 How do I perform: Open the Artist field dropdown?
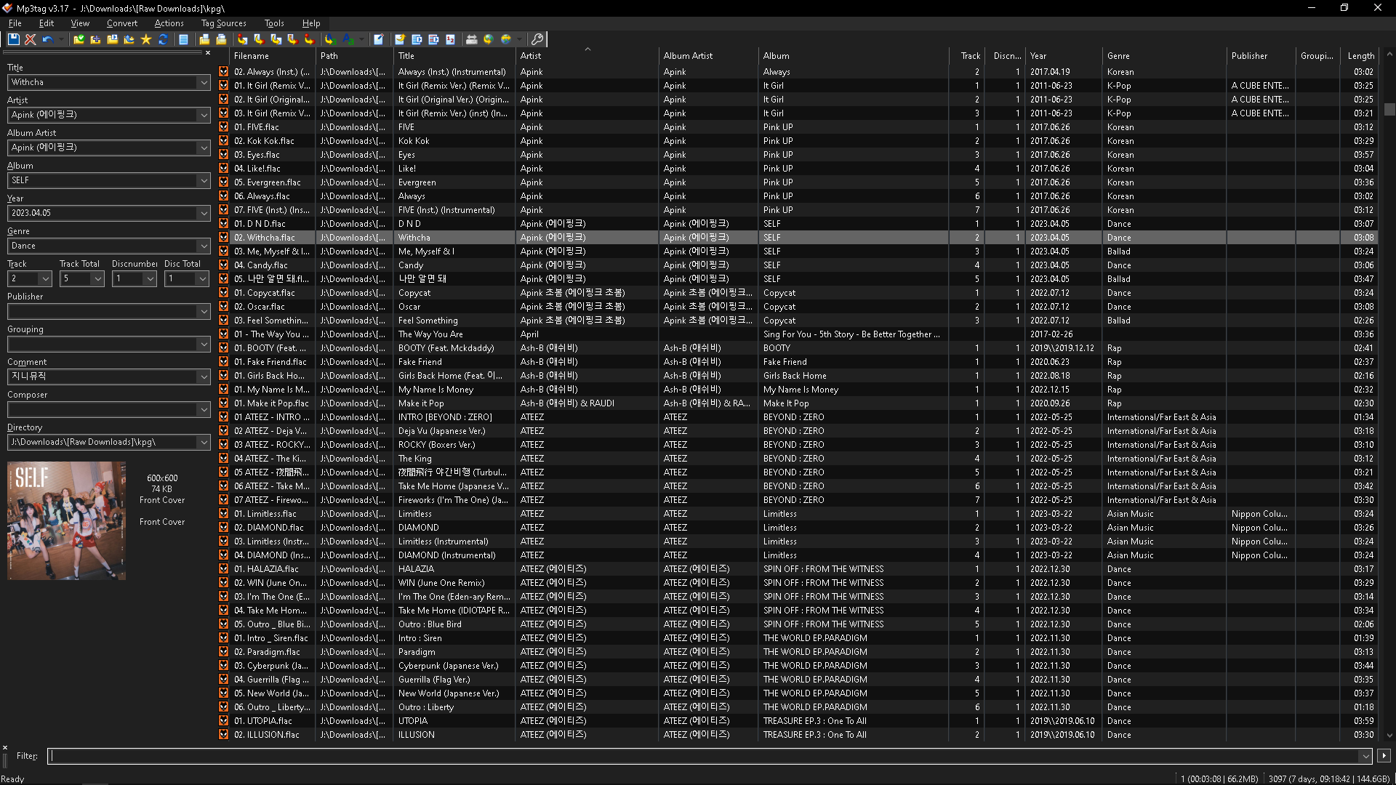(204, 116)
